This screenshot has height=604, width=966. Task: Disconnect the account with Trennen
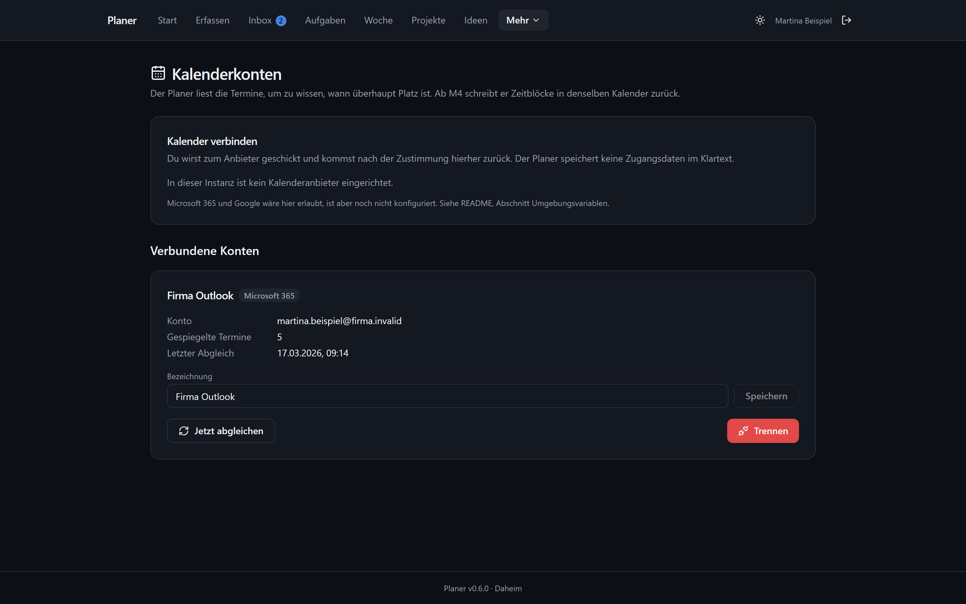(763, 431)
